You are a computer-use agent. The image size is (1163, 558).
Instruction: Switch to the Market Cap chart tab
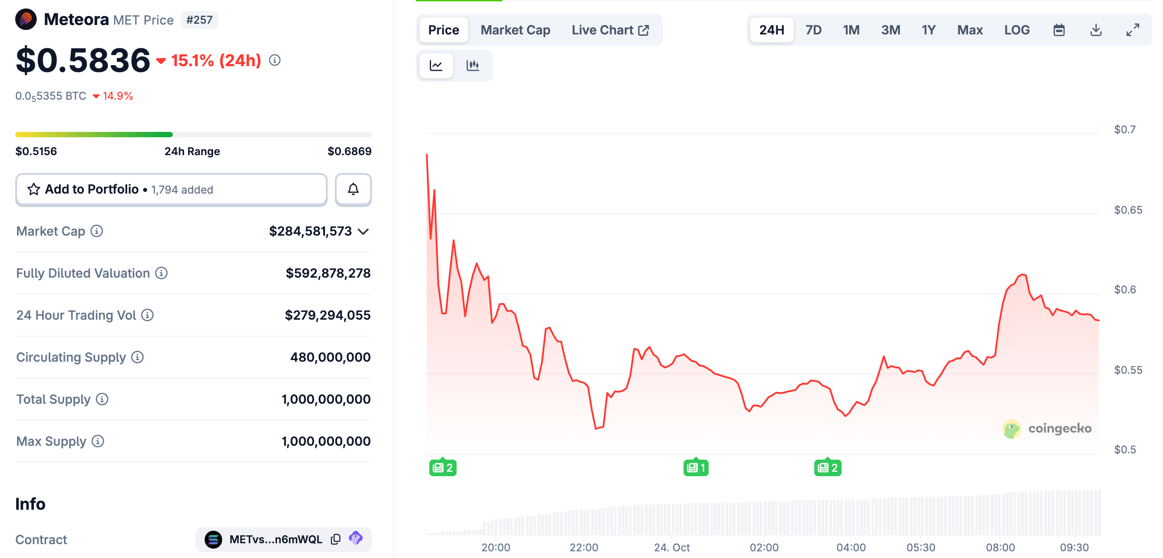[515, 30]
